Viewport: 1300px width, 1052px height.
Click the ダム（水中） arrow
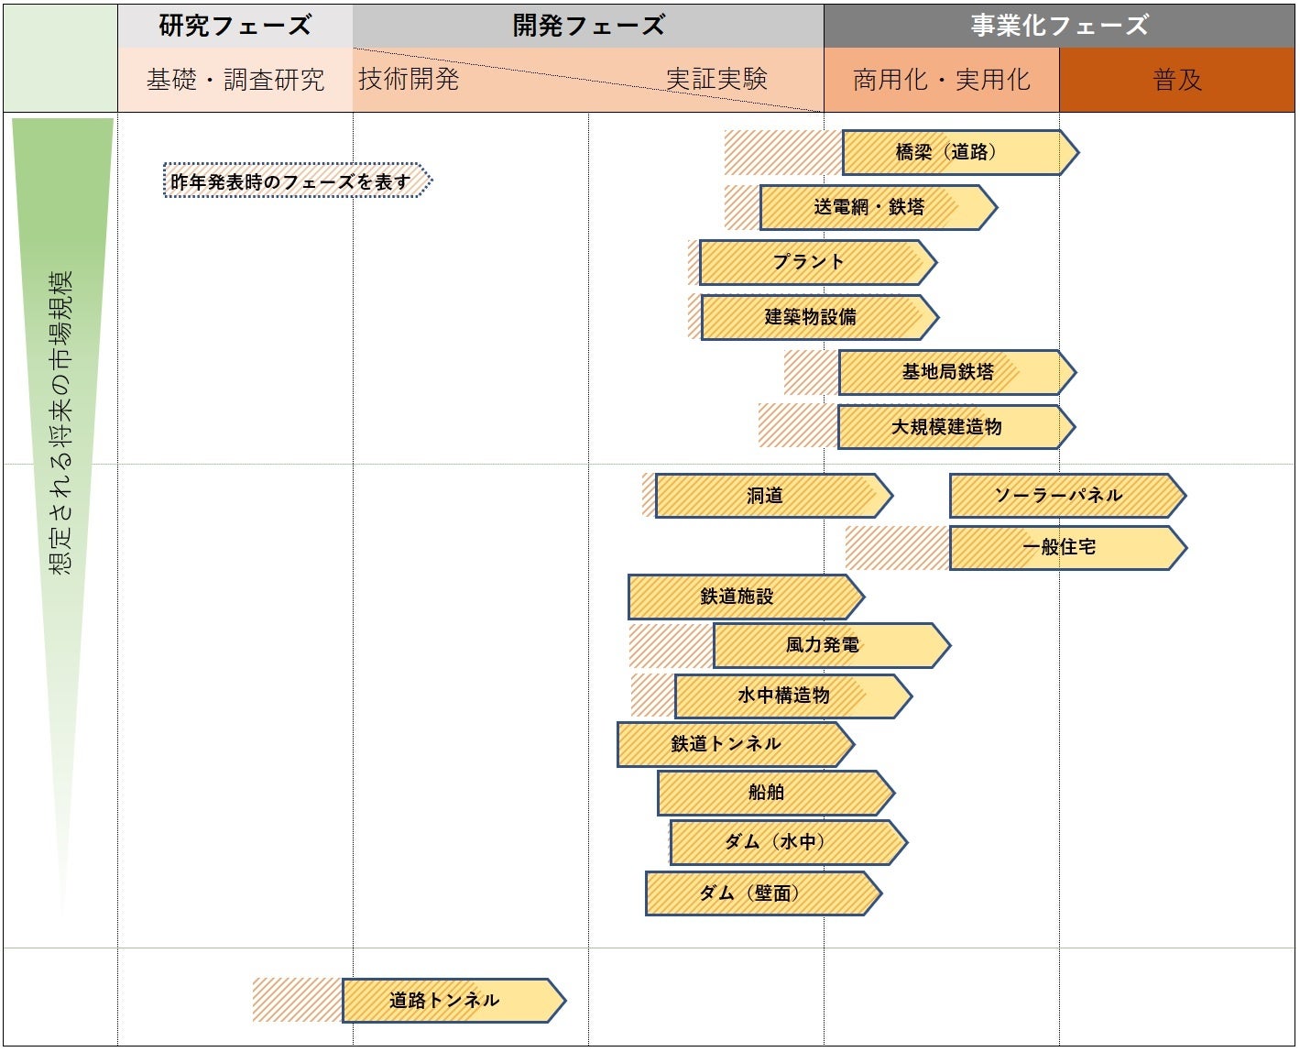point(789,842)
